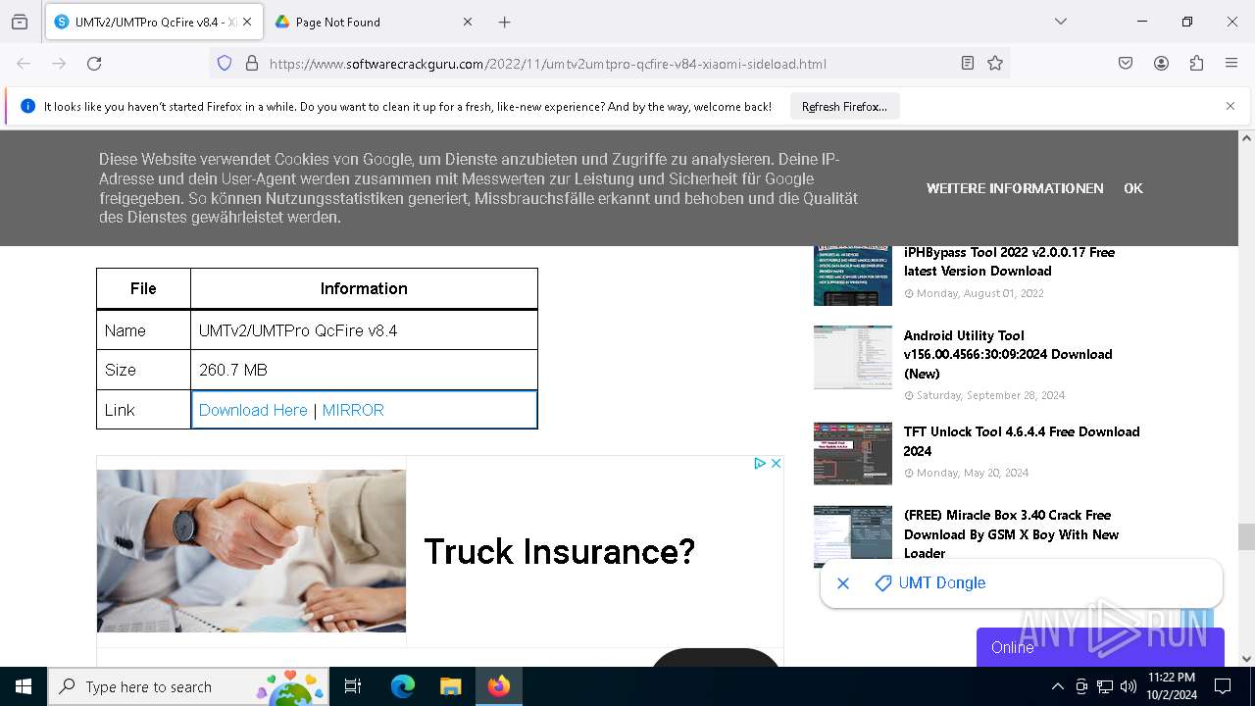Click the iPHBypass Tool thumbnail image

pos(853,276)
